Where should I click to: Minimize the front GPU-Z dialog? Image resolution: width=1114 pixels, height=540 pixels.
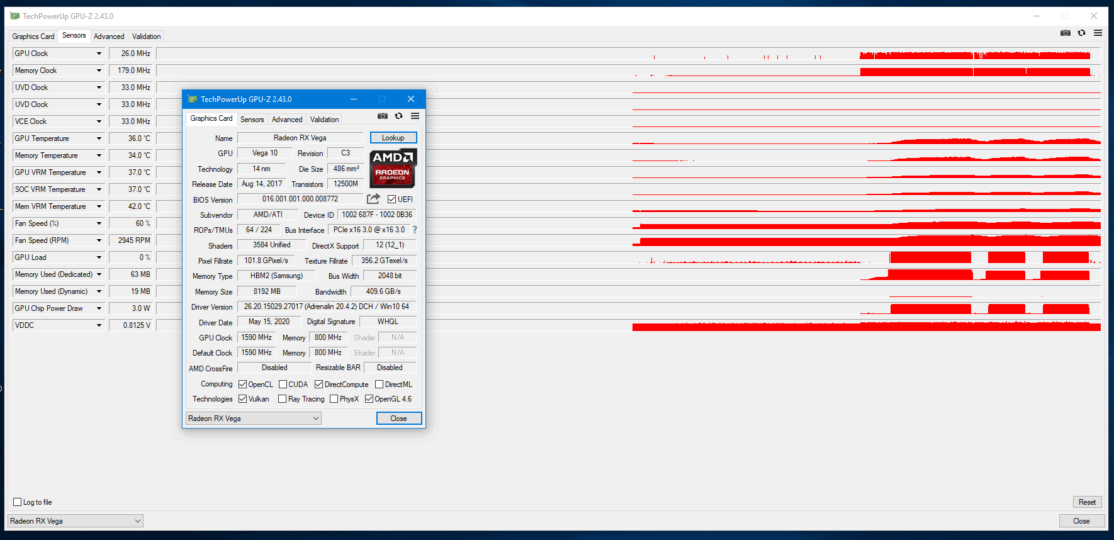354,99
